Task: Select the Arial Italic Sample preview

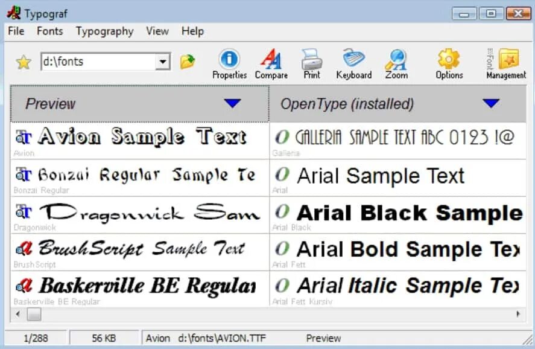Action: coord(408,286)
